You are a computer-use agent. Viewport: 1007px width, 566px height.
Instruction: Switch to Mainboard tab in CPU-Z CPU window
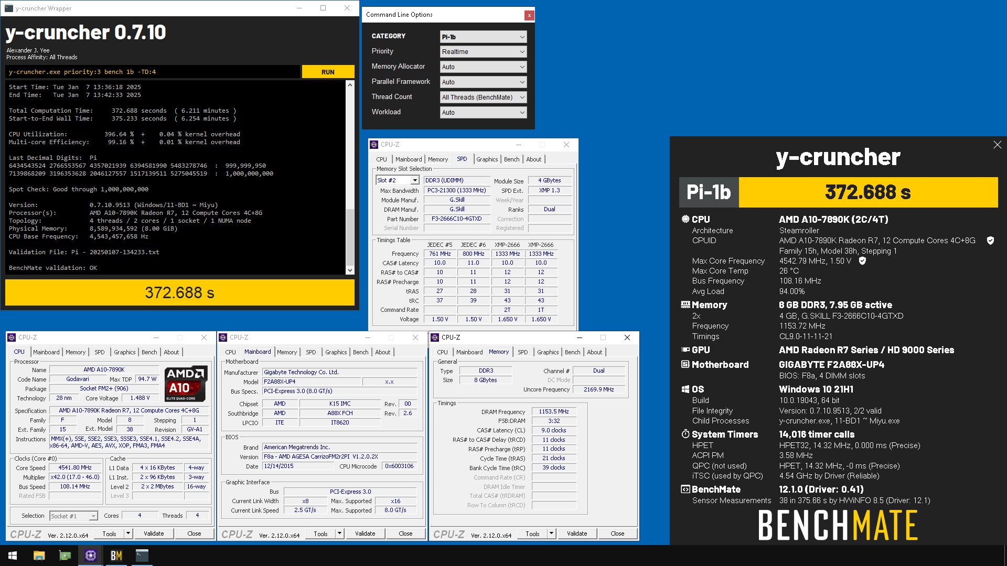(46, 352)
